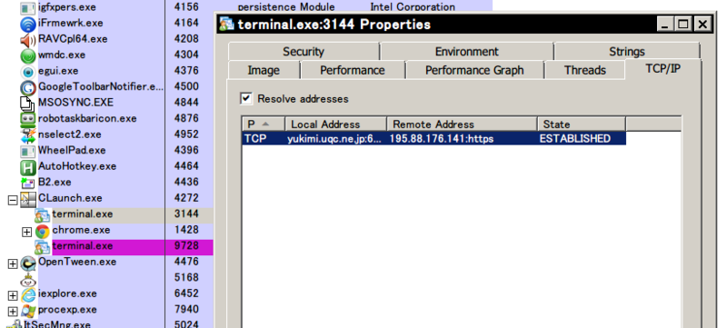Click PID value 7940 for procexp.exe
Viewport: 727px width, 328px height.
tap(186, 309)
